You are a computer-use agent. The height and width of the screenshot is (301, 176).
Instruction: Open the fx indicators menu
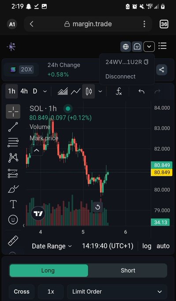click(x=119, y=91)
